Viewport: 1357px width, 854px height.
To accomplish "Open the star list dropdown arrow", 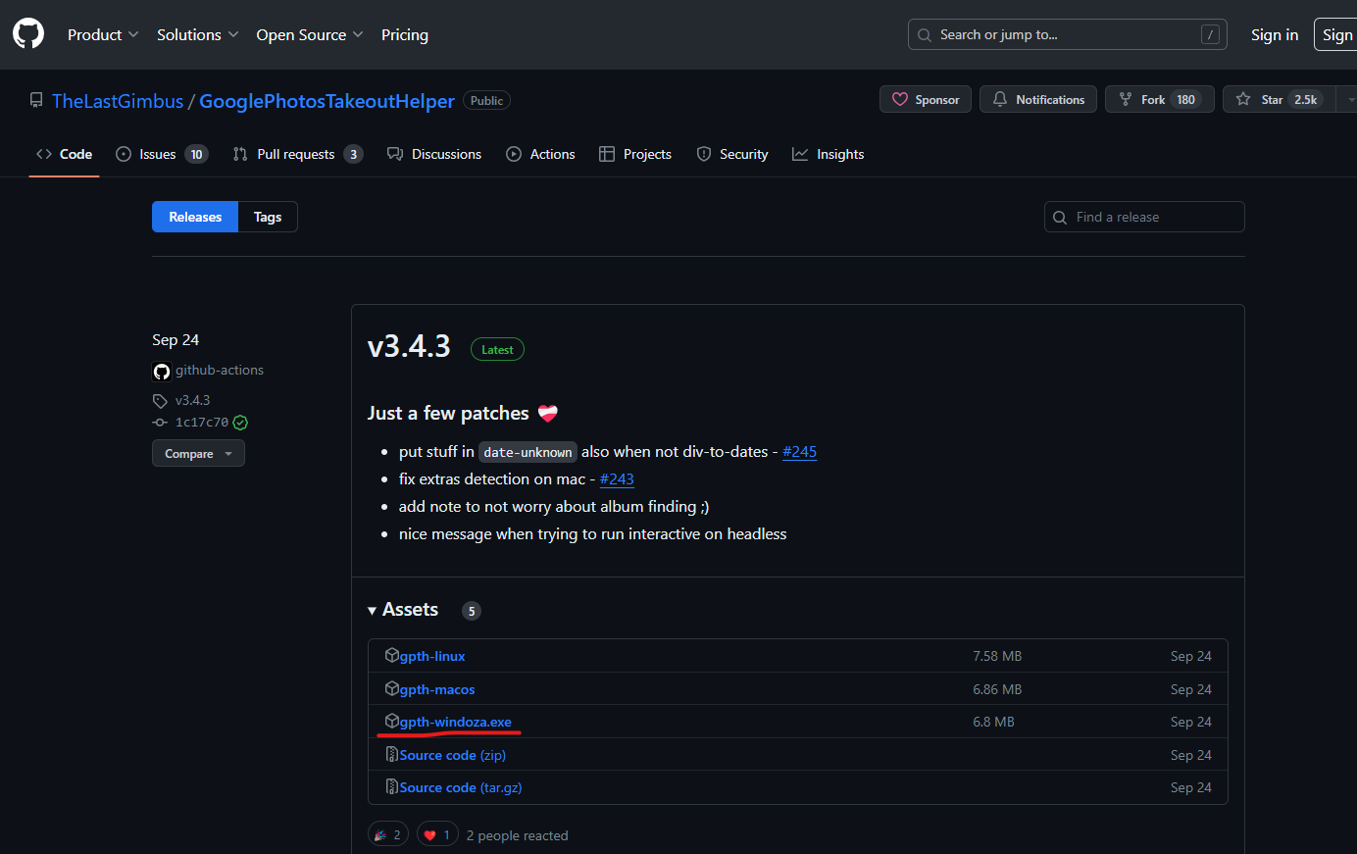I will (x=1349, y=100).
